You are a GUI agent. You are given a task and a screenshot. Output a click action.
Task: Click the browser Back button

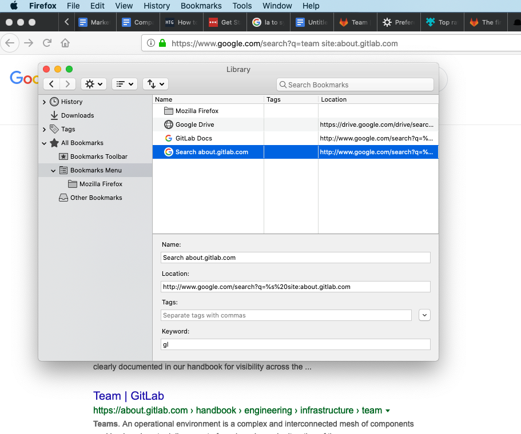(x=10, y=43)
